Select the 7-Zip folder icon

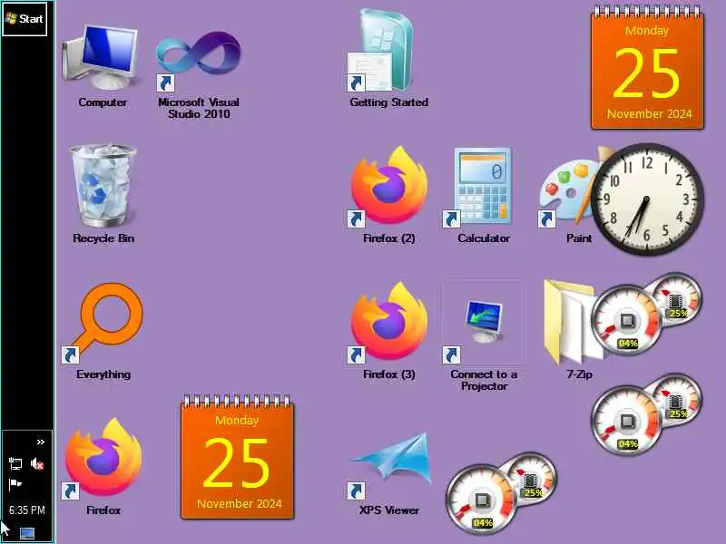570,322
